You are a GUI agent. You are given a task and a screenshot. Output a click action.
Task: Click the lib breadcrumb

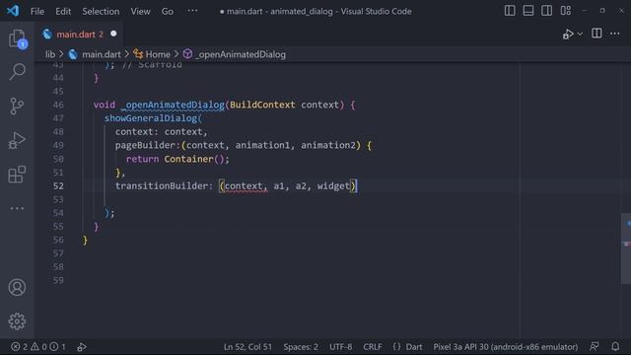50,54
